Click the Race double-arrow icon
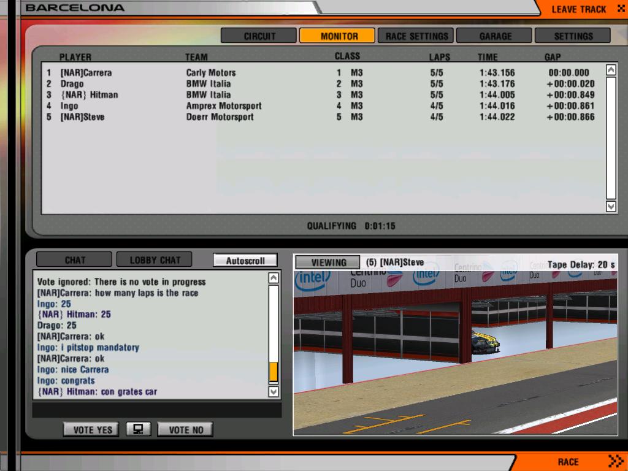 pos(615,461)
